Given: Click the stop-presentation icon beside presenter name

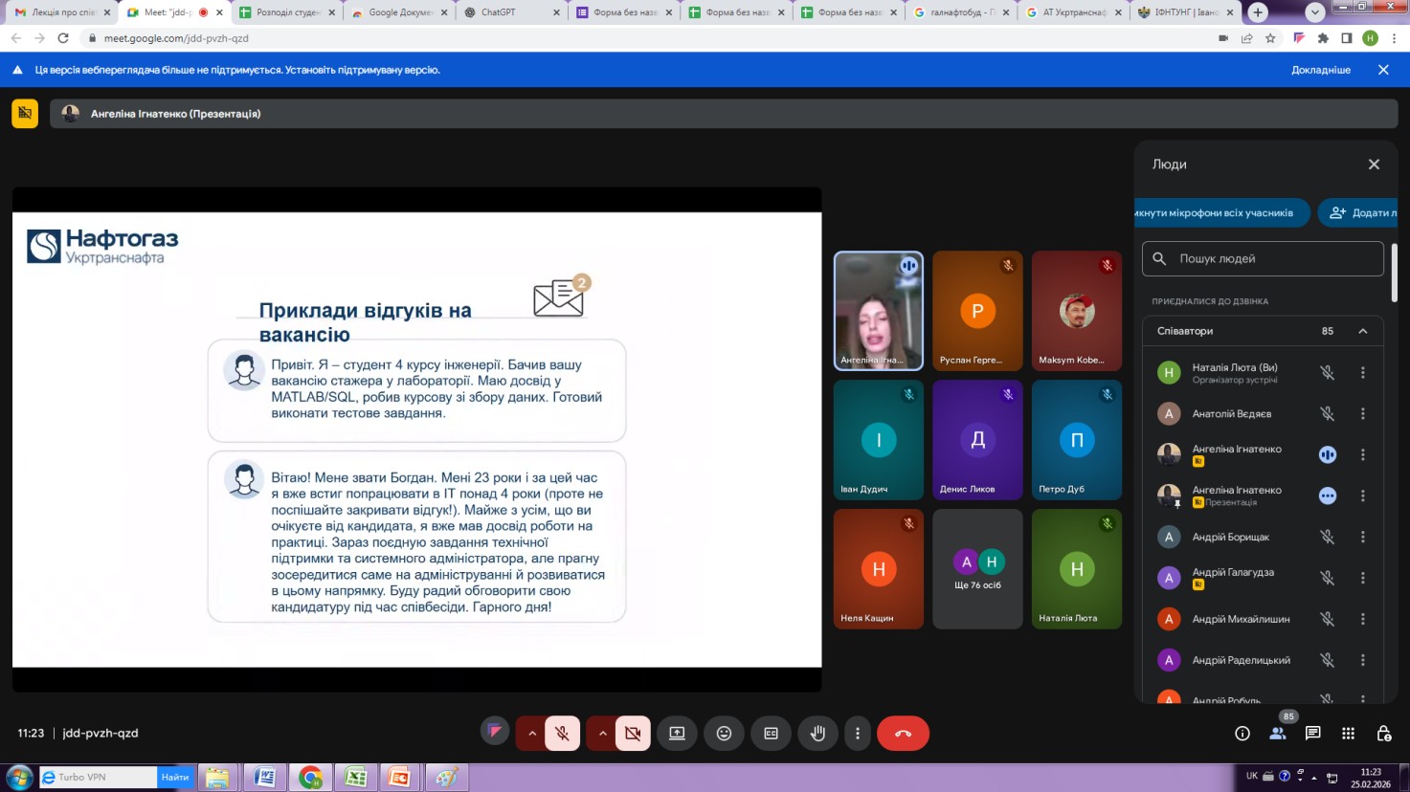Looking at the screenshot, I should click(x=25, y=114).
